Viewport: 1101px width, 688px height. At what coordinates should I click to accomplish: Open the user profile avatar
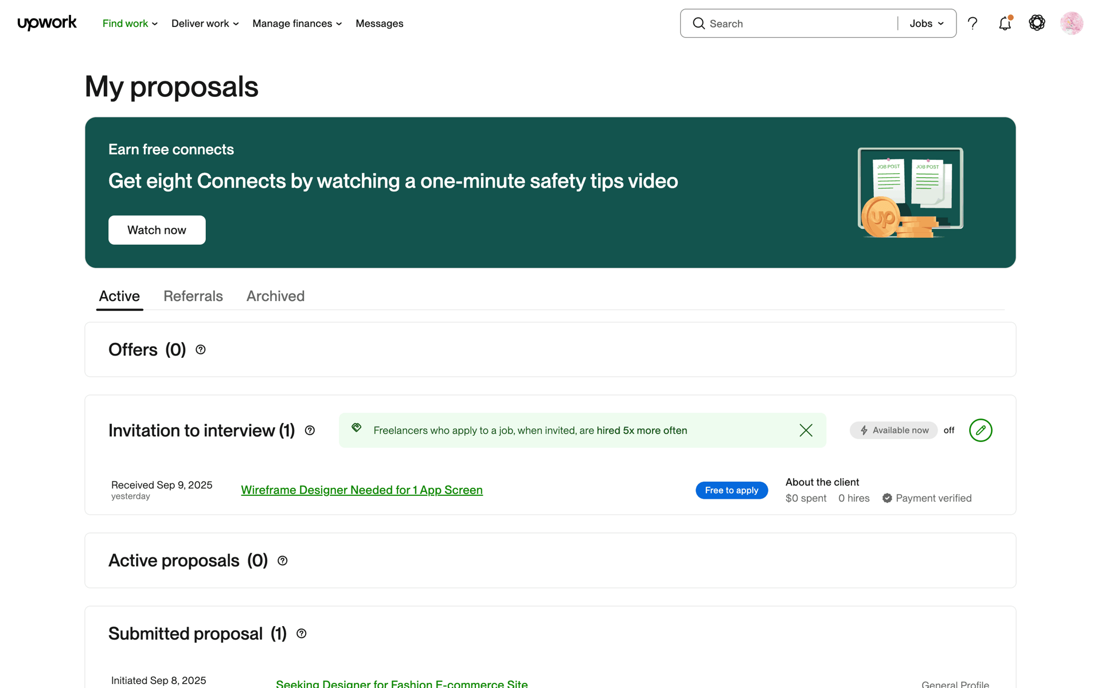pos(1071,24)
